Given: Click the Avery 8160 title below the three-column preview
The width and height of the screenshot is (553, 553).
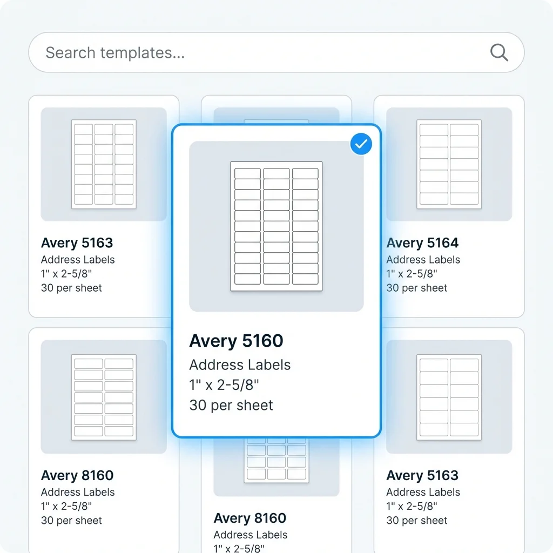Looking at the screenshot, I should pos(249,518).
